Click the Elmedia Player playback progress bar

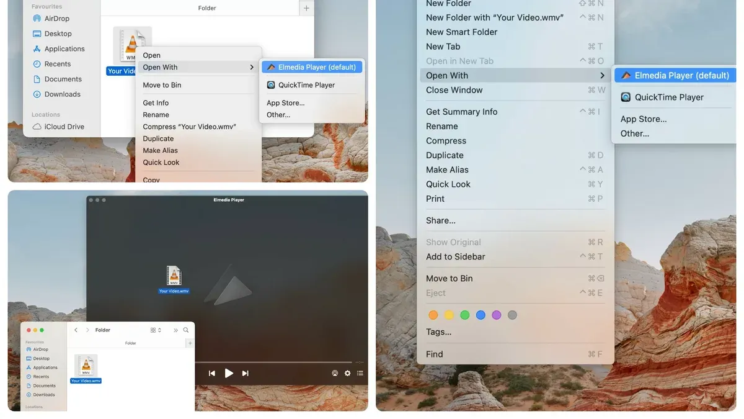tap(273, 362)
